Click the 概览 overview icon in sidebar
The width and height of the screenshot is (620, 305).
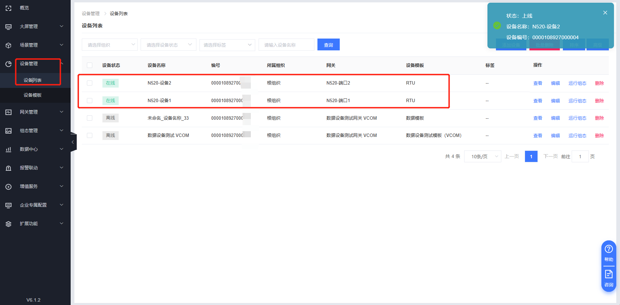pyautogui.click(x=8, y=8)
